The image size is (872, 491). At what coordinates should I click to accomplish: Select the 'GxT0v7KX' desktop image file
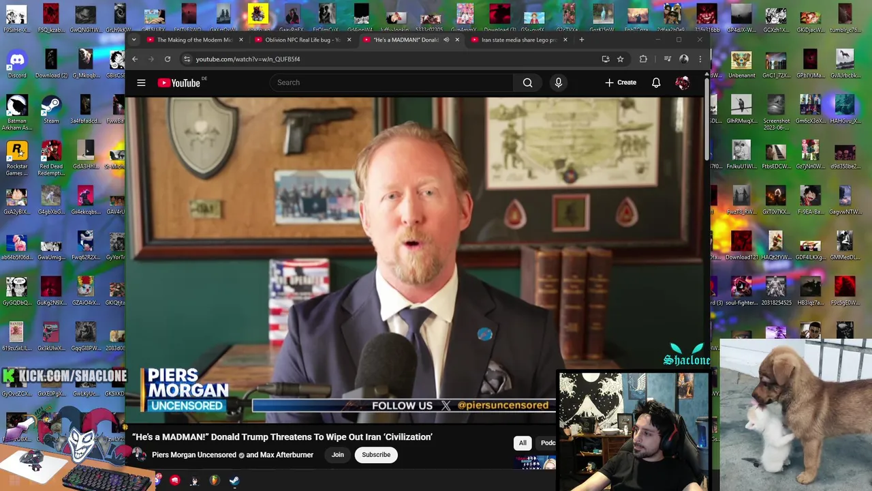tap(776, 200)
